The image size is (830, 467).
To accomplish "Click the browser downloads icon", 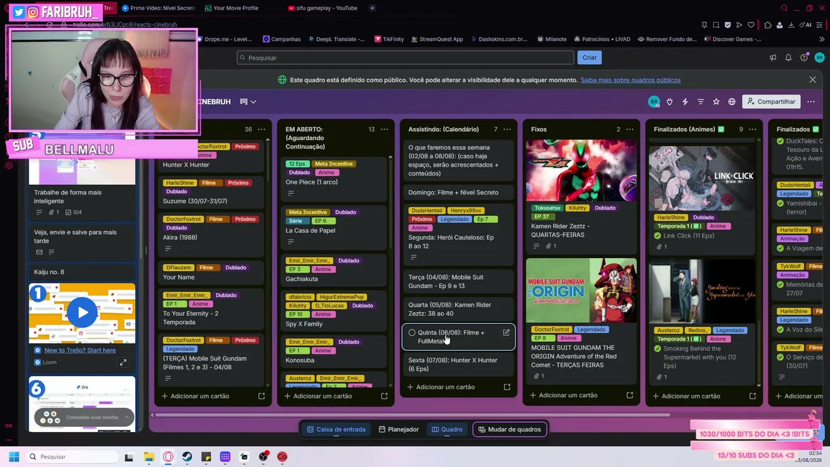I will pyautogui.click(x=790, y=25).
